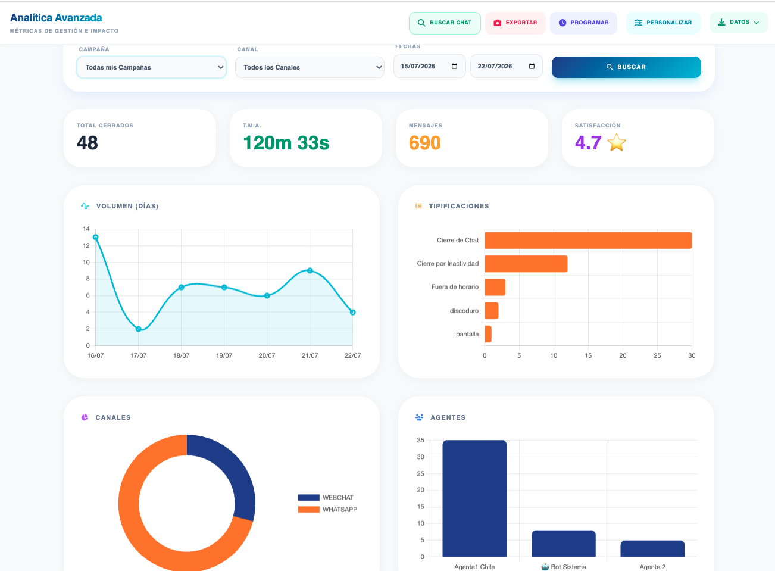775x571 pixels.
Task: Click the "Cierre de Chat" axis label
Action: point(458,241)
